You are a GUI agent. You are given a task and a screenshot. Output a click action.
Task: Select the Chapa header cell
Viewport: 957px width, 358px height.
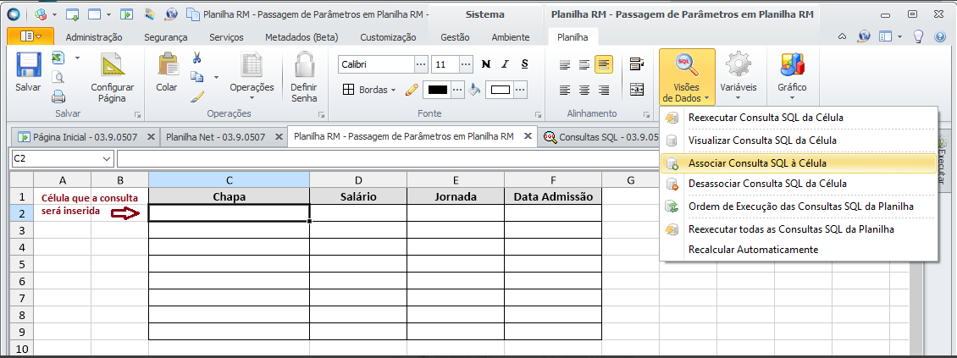coord(229,196)
